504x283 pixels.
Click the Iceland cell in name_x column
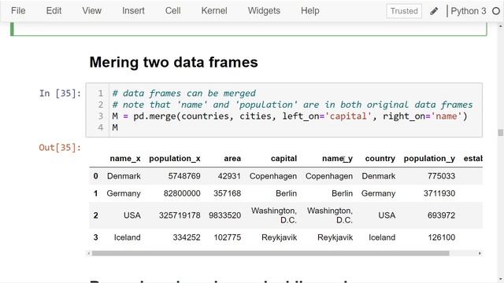pyautogui.click(x=128, y=237)
